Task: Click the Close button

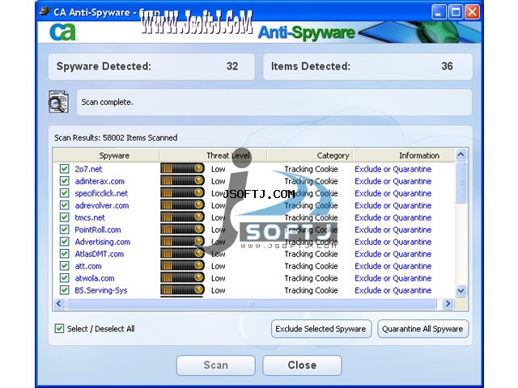Action: tap(302, 365)
